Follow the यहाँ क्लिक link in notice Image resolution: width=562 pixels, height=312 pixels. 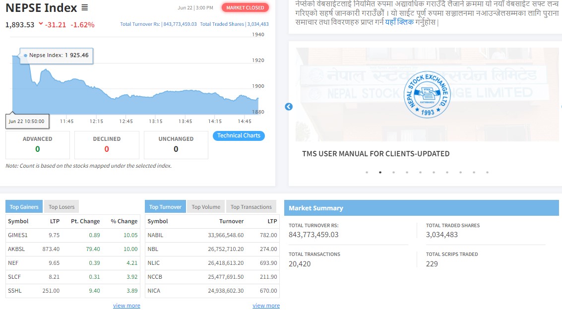point(399,22)
